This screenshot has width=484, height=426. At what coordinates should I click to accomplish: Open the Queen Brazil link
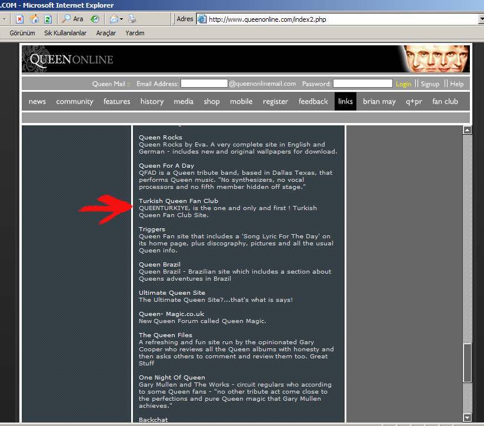(159, 265)
